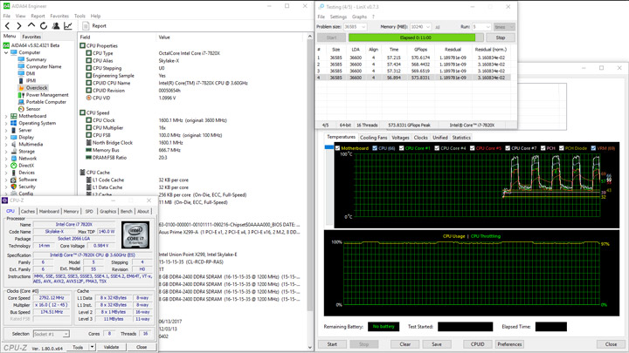Click the up arrow icon in AIDA64 toolbar
629x353 pixels.
[x=31, y=26]
